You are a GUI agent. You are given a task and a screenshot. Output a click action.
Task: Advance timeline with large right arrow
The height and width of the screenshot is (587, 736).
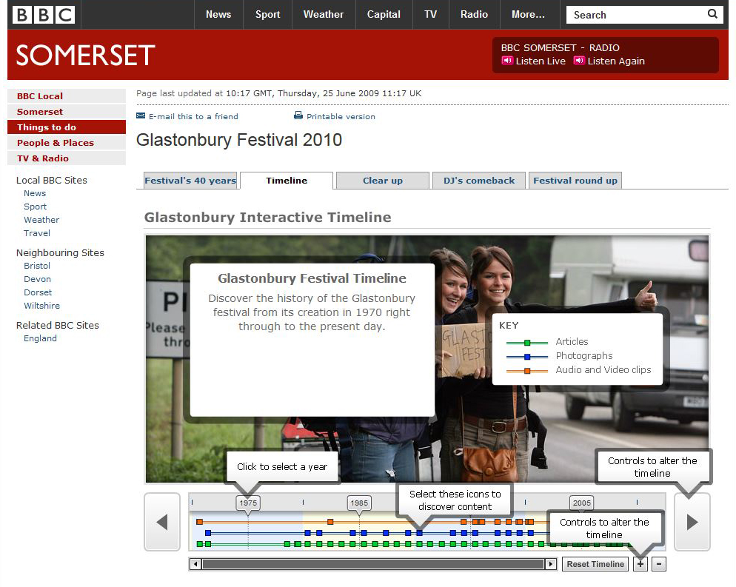(692, 522)
